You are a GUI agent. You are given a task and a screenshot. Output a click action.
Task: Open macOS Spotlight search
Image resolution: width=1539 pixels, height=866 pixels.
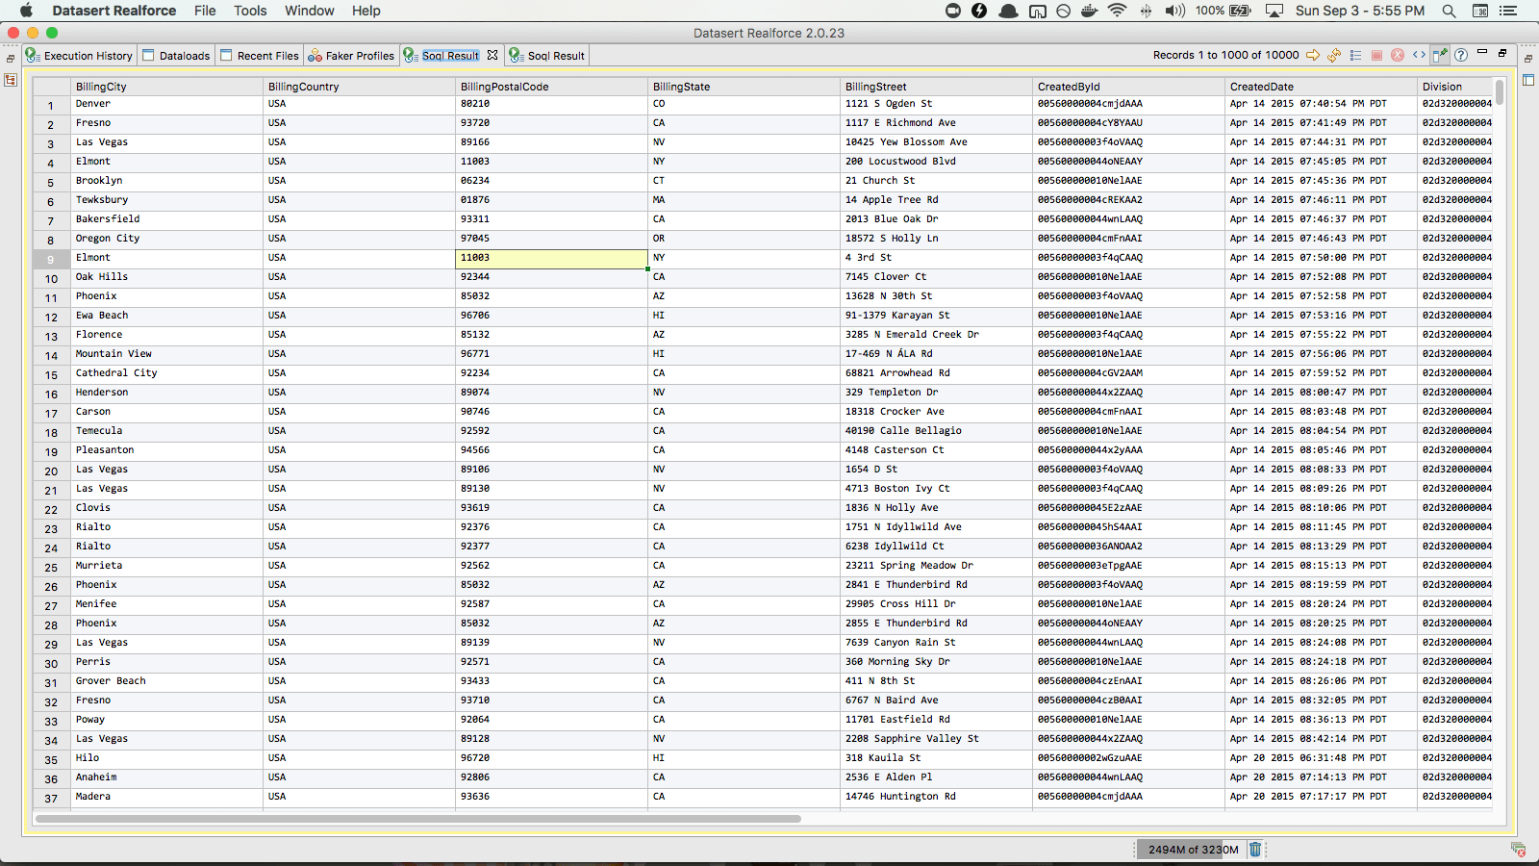(x=1449, y=11)
